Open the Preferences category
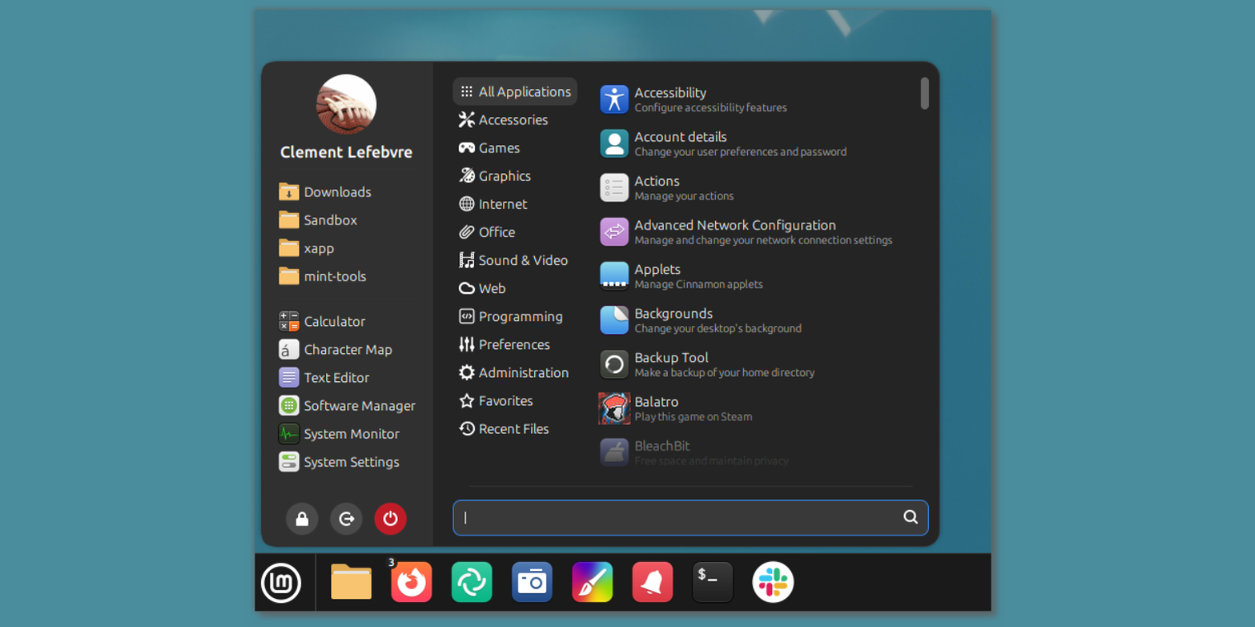This screenshot has height=627, width=1255. click(514, 344)
